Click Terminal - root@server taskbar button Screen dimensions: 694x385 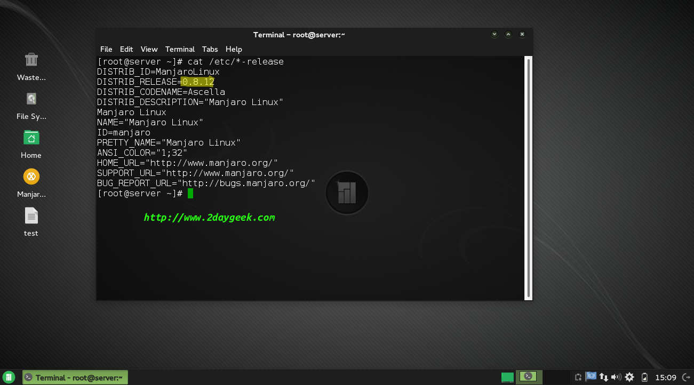coord(75,378)
